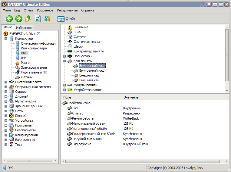Expand the Дисплей tree node
The image size is (231, 172).
click(6, 97)
